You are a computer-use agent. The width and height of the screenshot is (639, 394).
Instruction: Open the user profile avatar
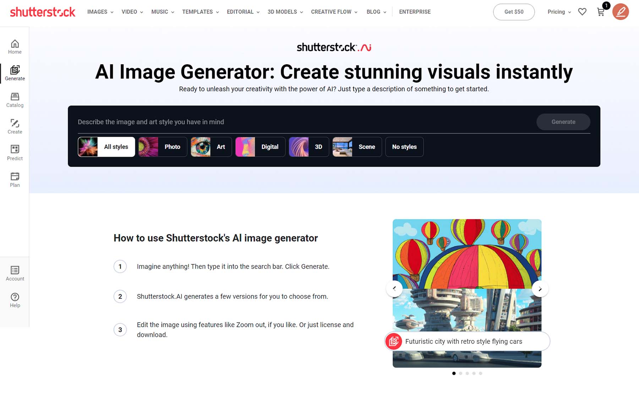[621, 12]
